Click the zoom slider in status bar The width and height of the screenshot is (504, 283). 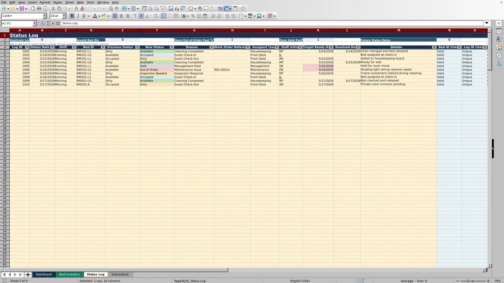pyautogui.click(x=473, y=281)
